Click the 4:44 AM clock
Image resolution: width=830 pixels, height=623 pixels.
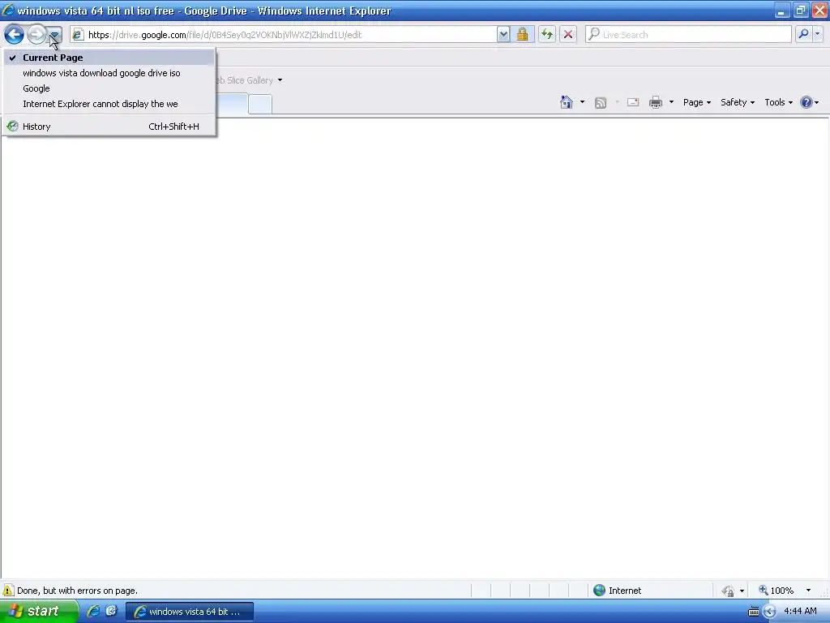(x=800, y=612)
